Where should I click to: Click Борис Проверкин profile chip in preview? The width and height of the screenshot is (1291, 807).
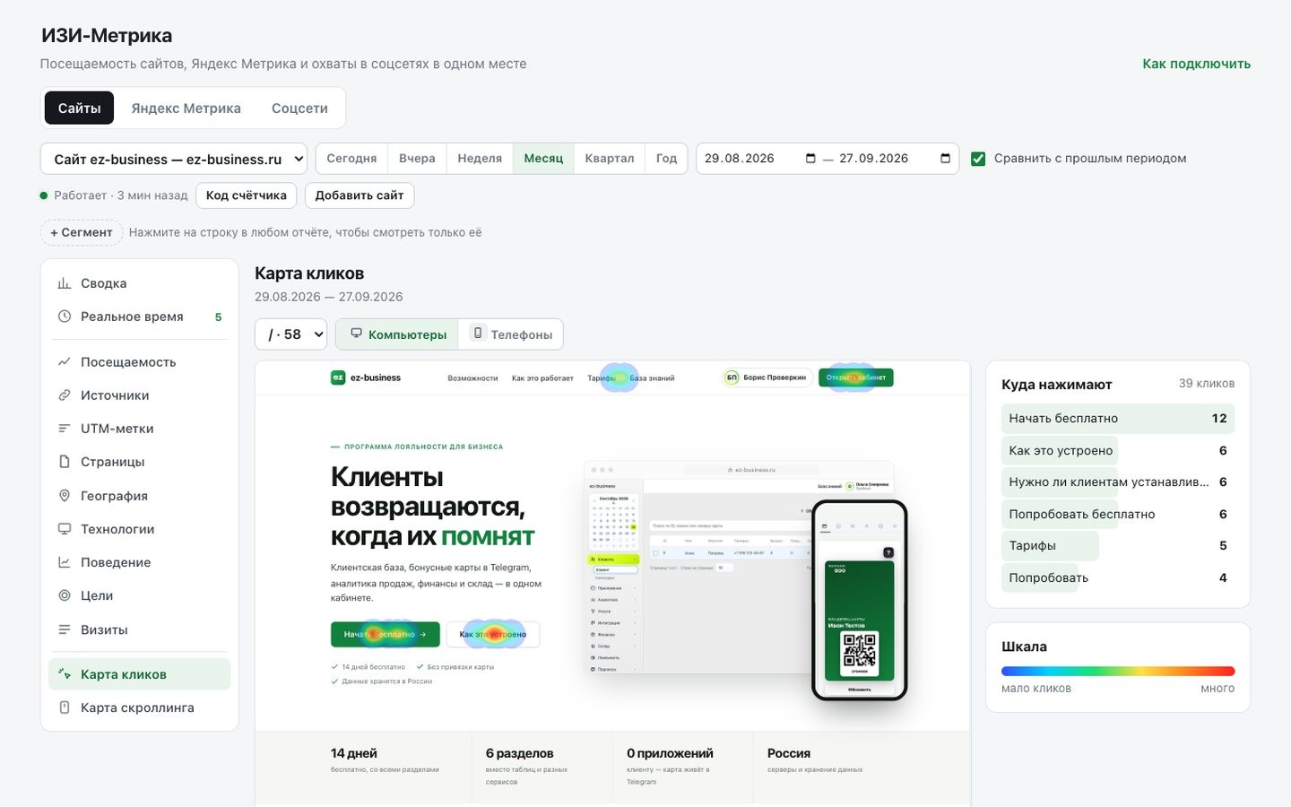click(x=767, y=377)
